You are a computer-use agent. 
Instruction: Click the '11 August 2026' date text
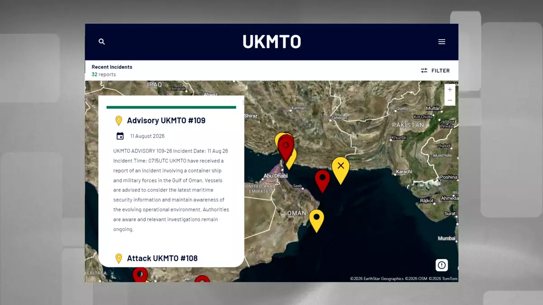[x=148, y=136]
